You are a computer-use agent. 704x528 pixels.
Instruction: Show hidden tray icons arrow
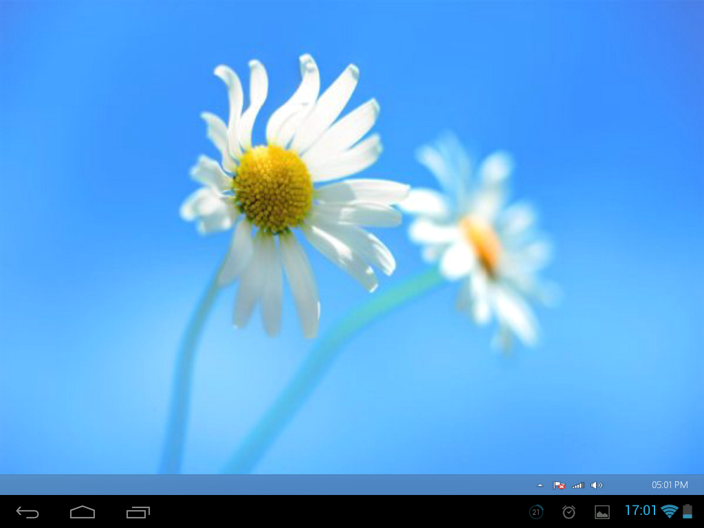(540, 485)
